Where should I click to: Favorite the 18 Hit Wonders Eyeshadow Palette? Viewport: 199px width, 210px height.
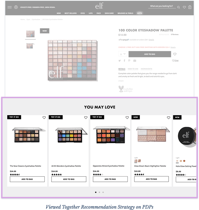(x=86, y=117)
